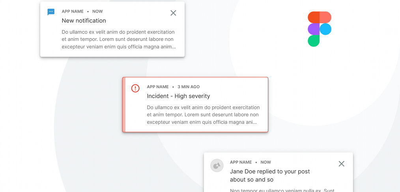Click 'APP NAME' label on Incident card
The height and width of the screenshot is (192, 400).
click(x=158, y=87)
